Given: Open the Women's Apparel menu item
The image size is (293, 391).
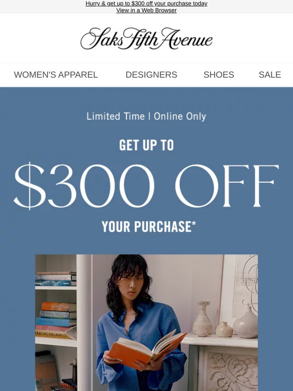Looking at the screenshot, I should point(56,75).
